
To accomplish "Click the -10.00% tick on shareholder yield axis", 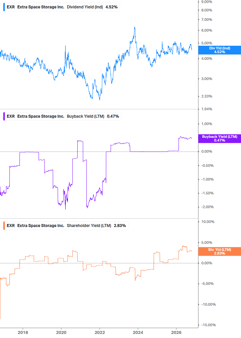I will point(208,305).
